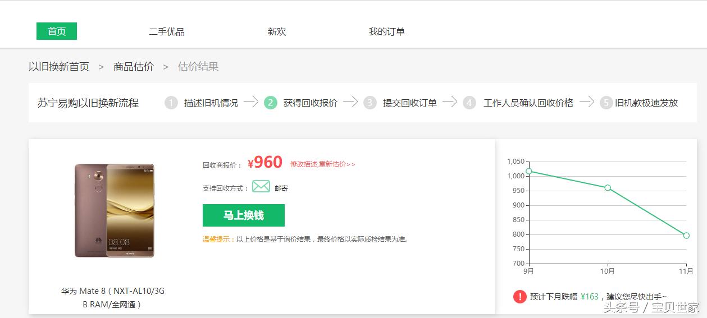
Task: Click the 工作人员确认回收价格 step label
Action: click(528, 103)
